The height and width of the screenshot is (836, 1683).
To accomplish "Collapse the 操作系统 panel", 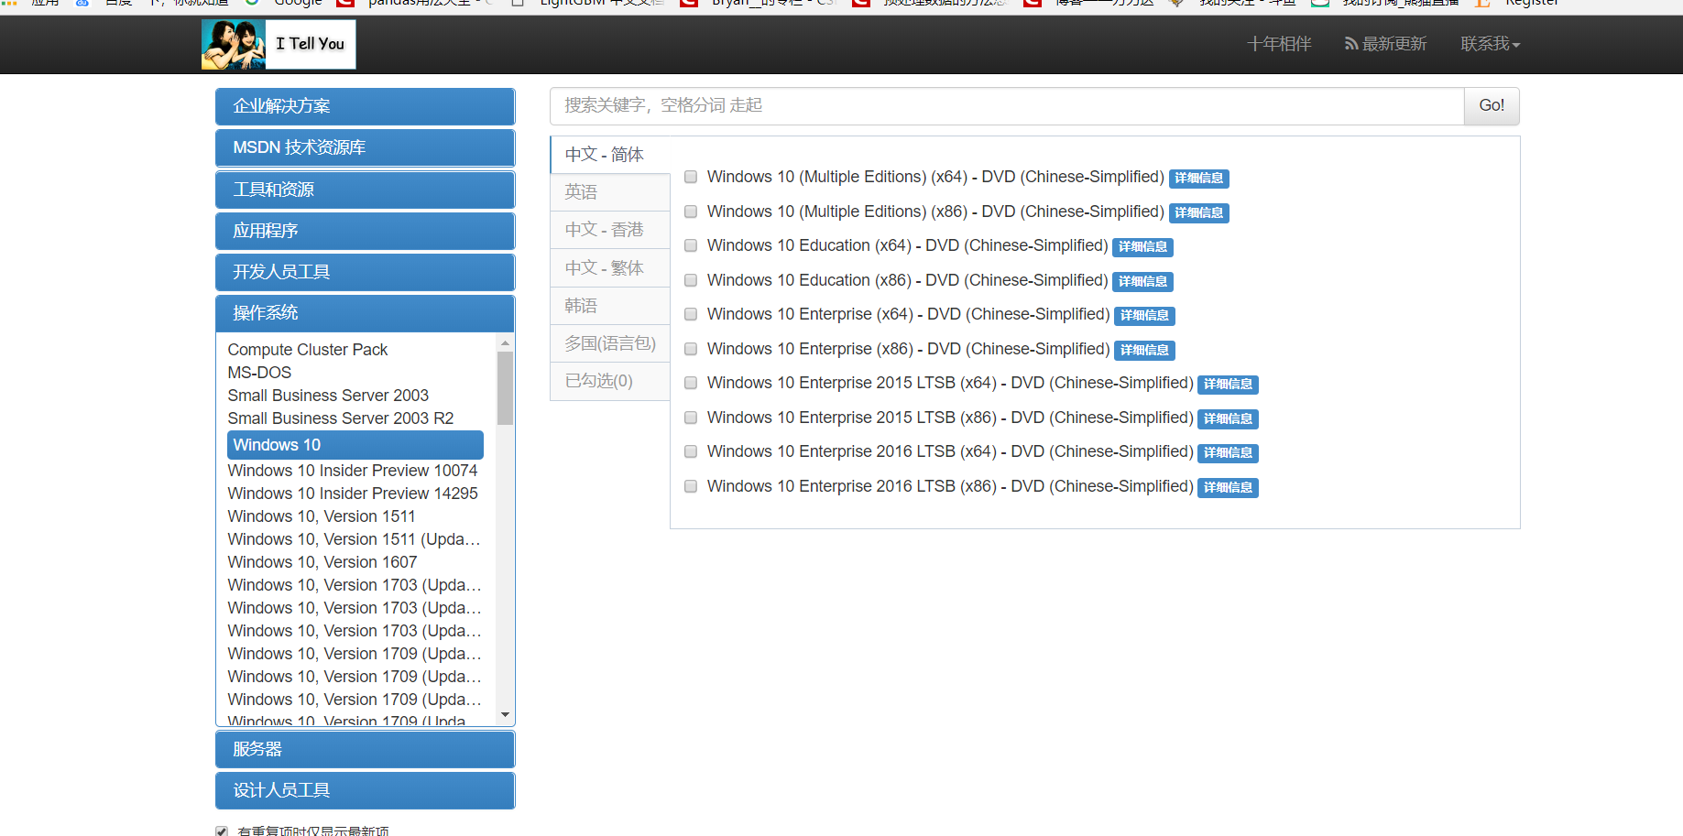I will (365, 313).
